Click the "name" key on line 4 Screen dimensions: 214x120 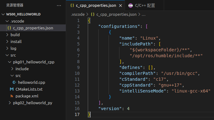(127, 38)
